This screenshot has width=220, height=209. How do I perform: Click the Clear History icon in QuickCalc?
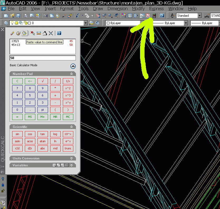[18, 33]
